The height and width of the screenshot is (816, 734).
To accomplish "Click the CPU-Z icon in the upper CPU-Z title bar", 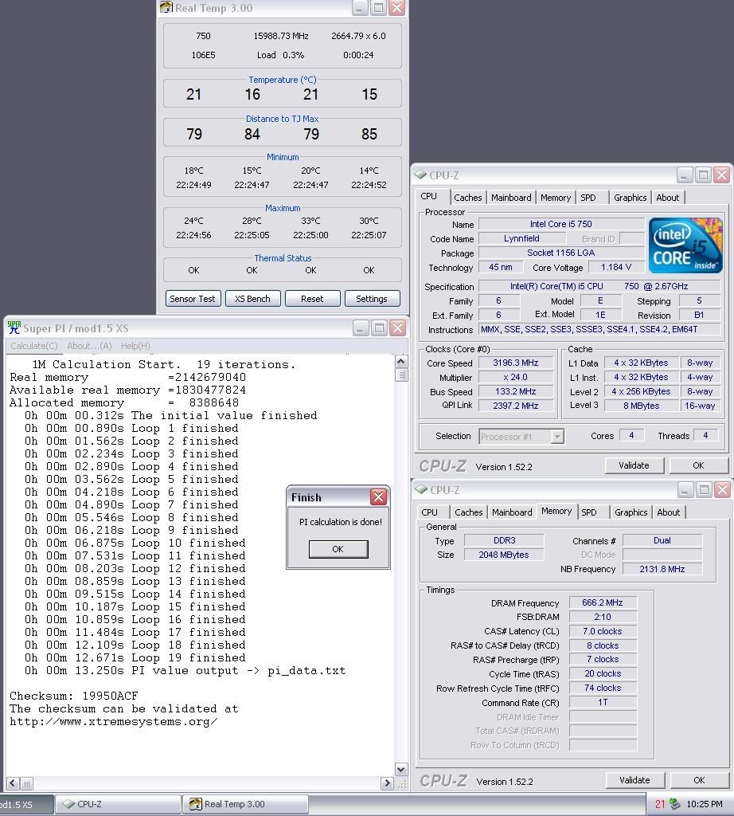I will [420, 175].
